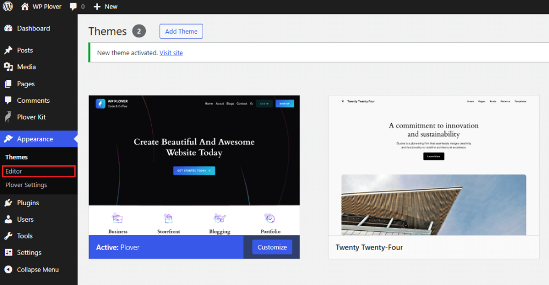
Task: Click the Tools wrench icon
Action: 8,236
